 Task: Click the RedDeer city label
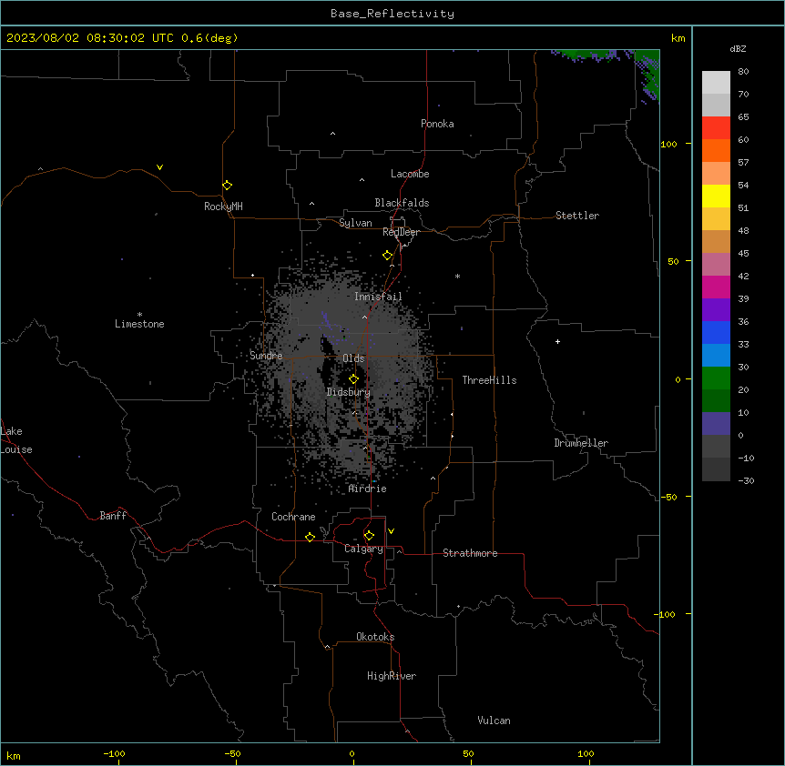tap(401, 232)
